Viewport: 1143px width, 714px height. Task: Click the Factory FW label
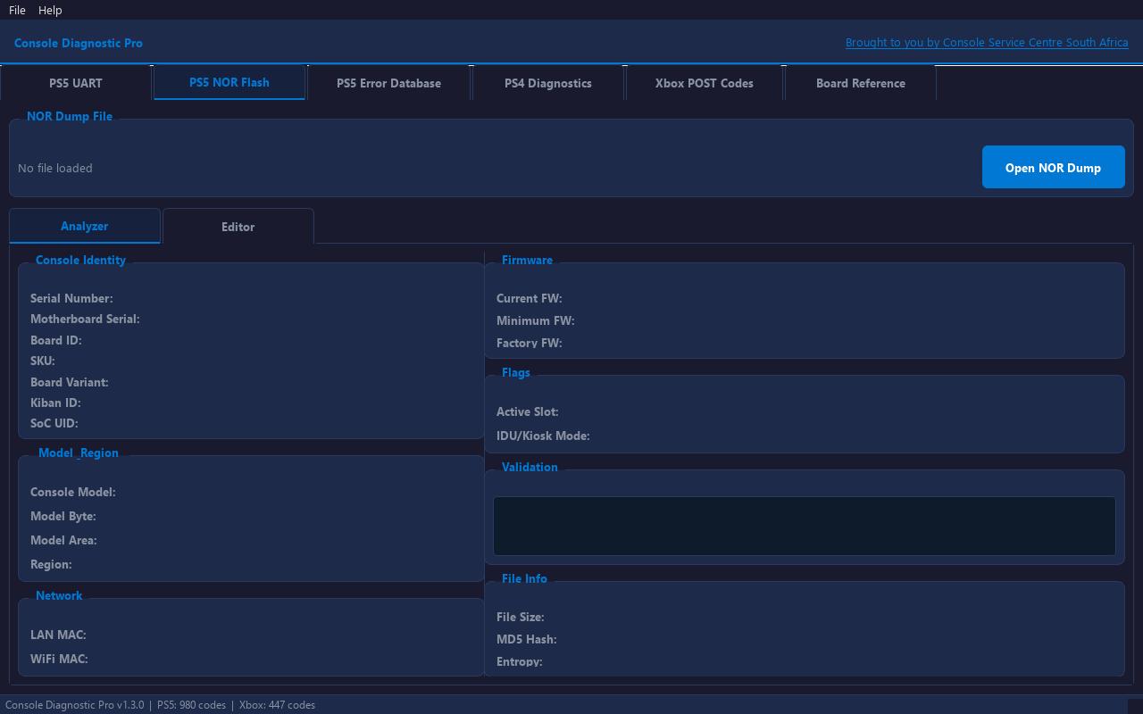[530, 343]
